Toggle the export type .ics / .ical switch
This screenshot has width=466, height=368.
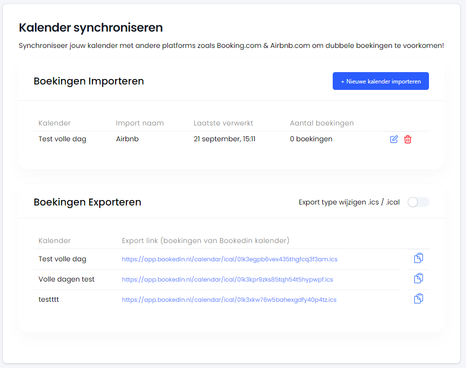[x=418, y=202]
